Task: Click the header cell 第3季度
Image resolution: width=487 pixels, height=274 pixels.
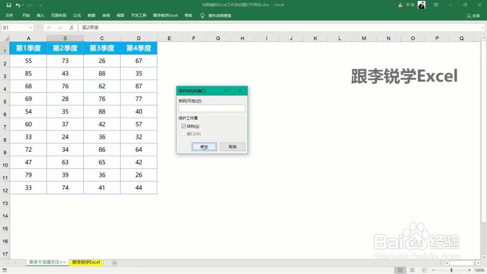Action: click(x=102, y=48)
